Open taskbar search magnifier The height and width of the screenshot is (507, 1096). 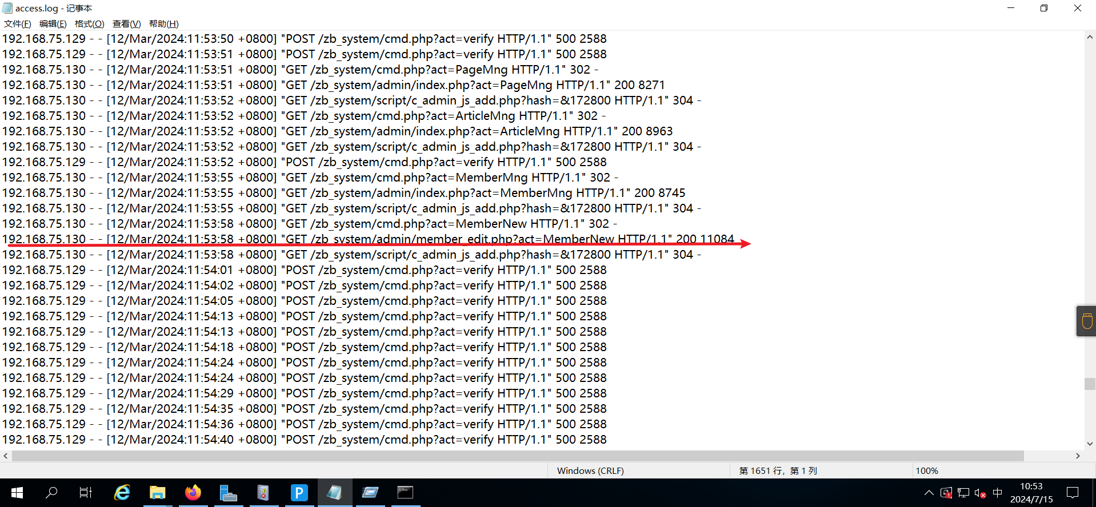[51, 492]
